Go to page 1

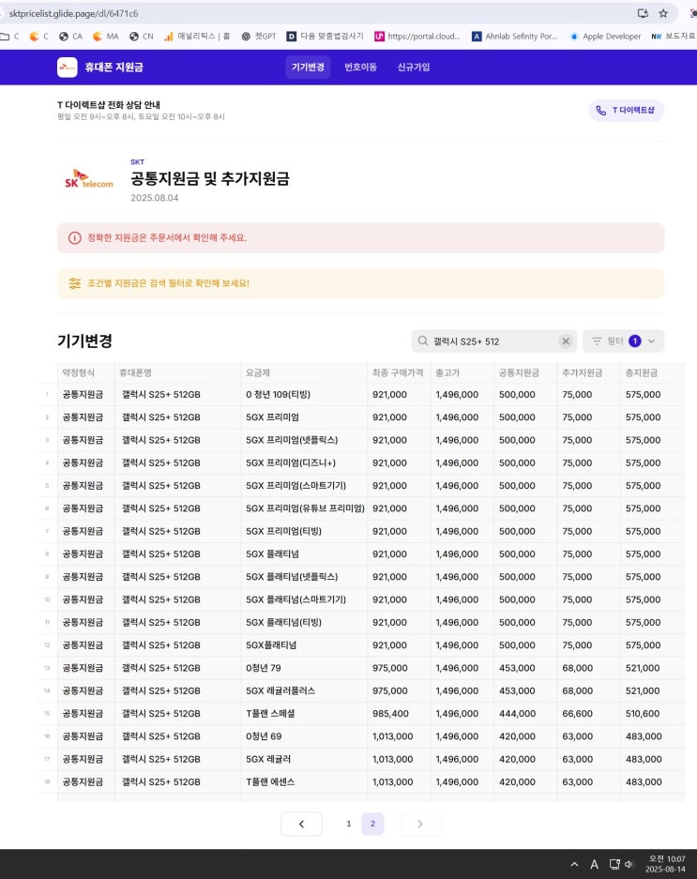pyautogui.click(x=349, y=824)
